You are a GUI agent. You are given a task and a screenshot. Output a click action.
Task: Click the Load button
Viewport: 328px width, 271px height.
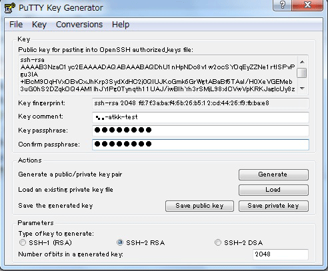point(273,190)
